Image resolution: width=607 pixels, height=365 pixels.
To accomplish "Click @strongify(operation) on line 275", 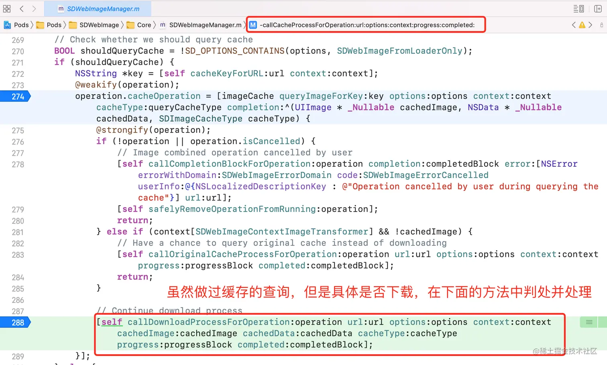I will click(x=153, y=130).
